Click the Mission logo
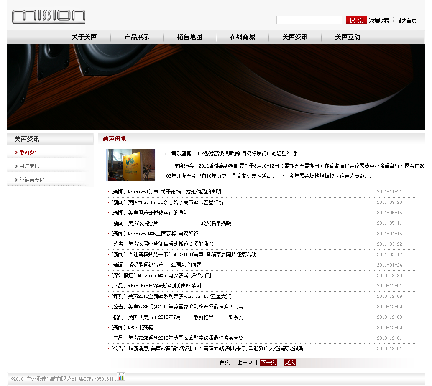Image resolution: width=432 pixels, height=386 pixels. [x=49, y=17]
